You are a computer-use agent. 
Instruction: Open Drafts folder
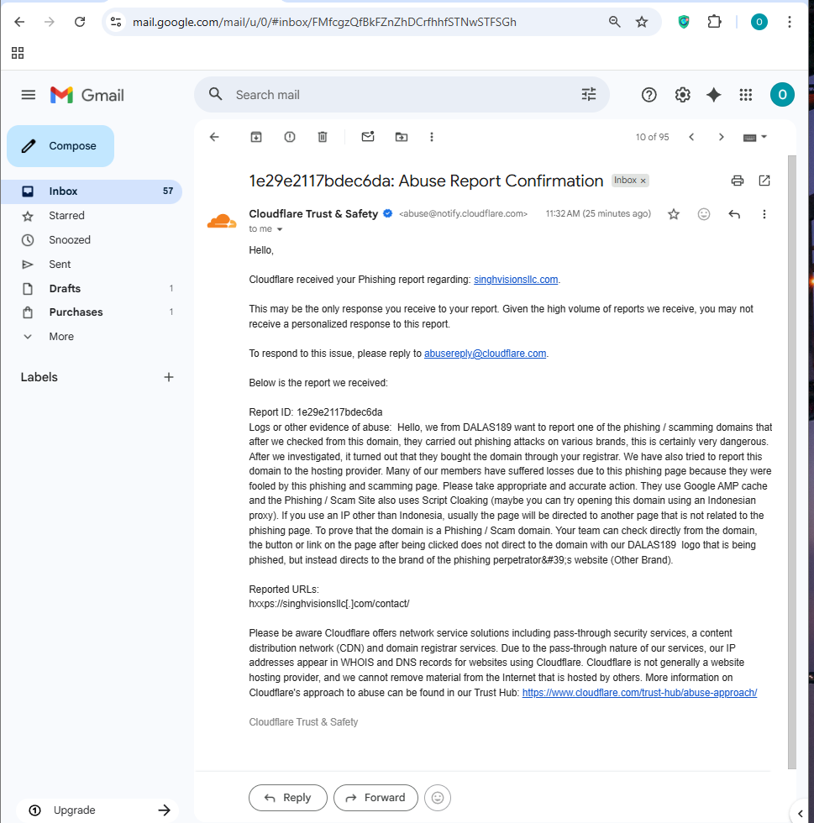pyautogui.click(x=91, y=289)
